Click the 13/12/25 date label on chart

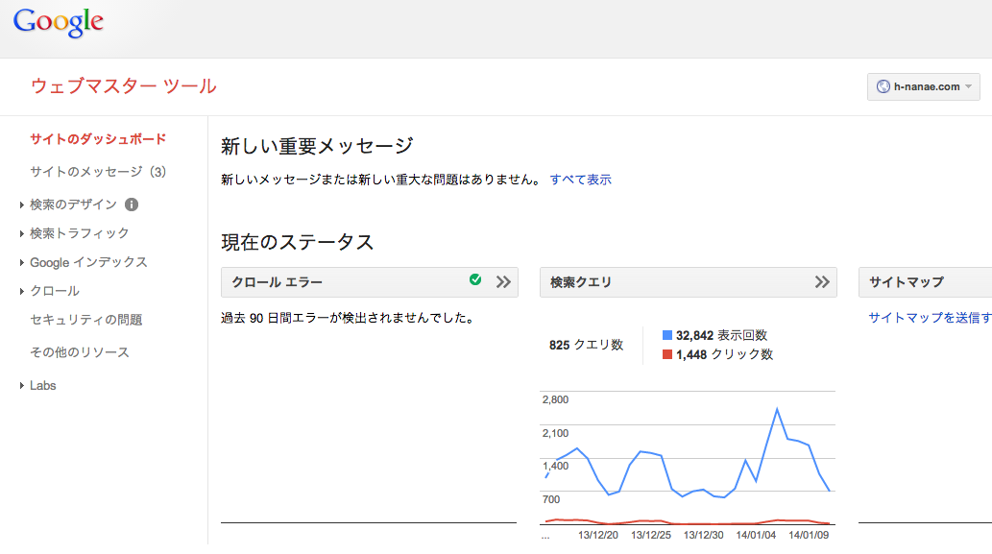point(650,535)
